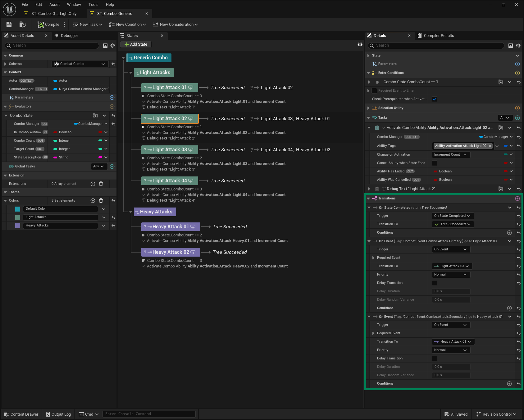Click the Heavy Attacks purple color swatch
This screenshot has height=420, width=524.
click(18, 226)
